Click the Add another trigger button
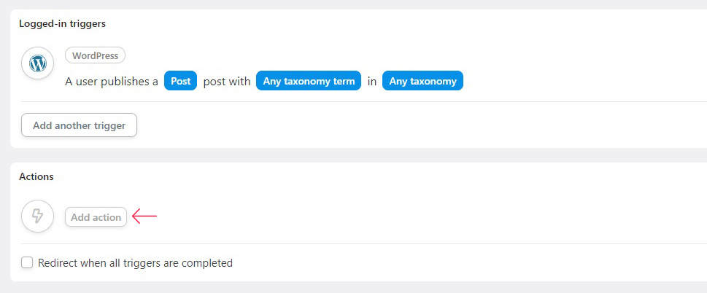 click(x=79, y=125)
